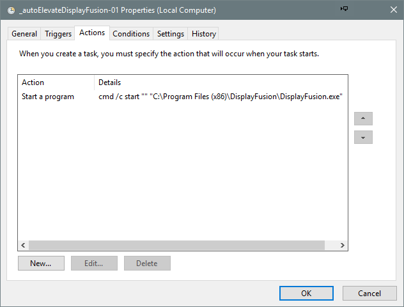Click the Delete button
Image resolution: width=404 pixels, height=307 pixels.
(x=147, y=264)
